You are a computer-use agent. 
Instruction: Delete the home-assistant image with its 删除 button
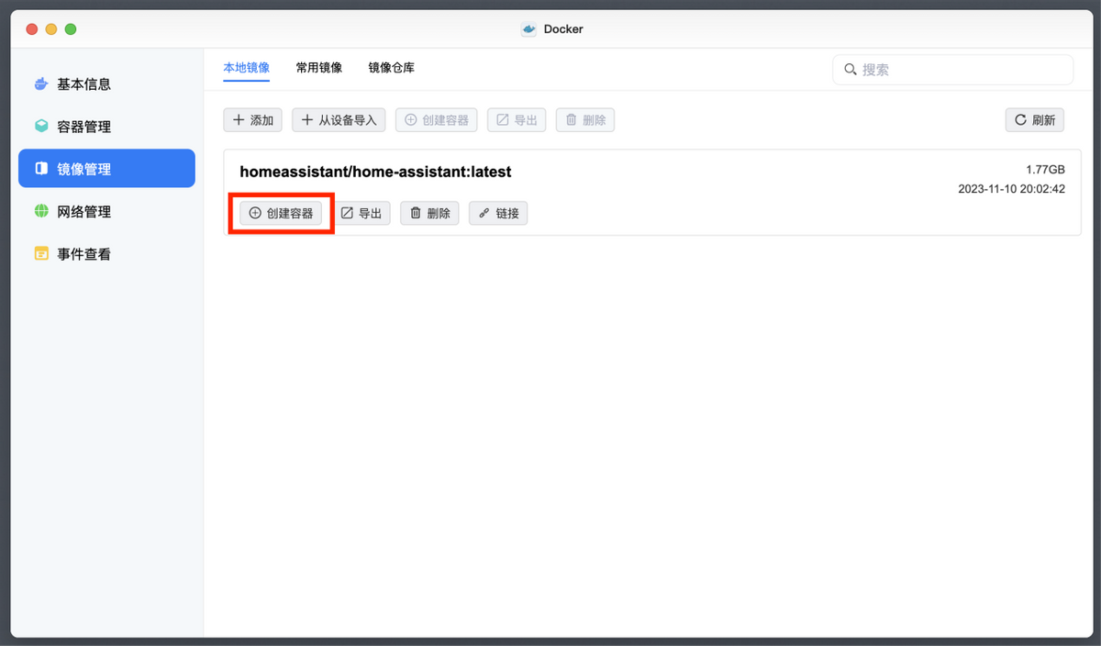pos(429,213)
